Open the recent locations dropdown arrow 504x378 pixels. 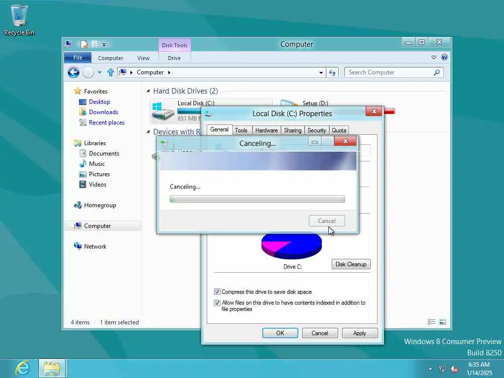(99, 72)
